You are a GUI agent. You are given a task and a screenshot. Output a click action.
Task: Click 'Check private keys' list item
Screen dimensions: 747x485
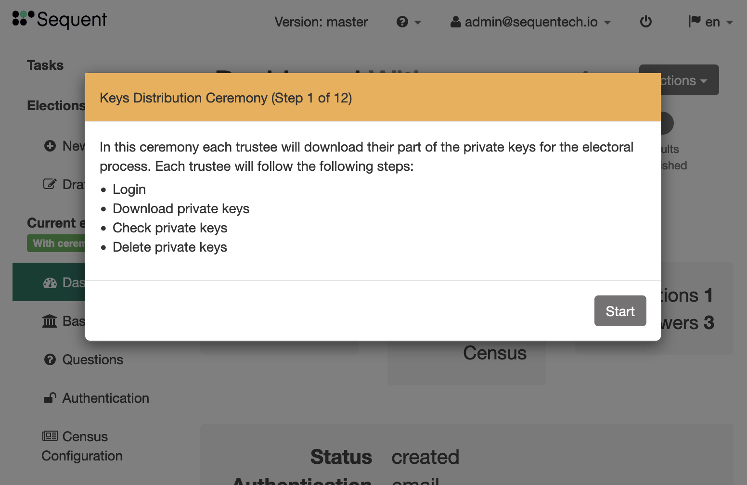click(170, 228)
